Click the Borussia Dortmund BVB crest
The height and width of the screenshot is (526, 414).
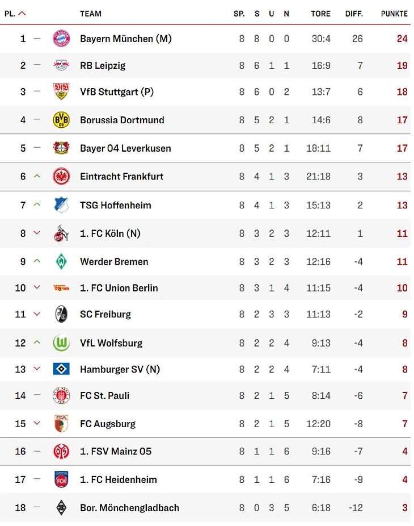(61, 120)
